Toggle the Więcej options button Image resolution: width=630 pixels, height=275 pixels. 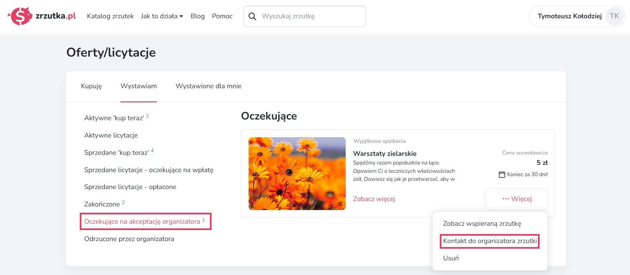coord(516,199)
